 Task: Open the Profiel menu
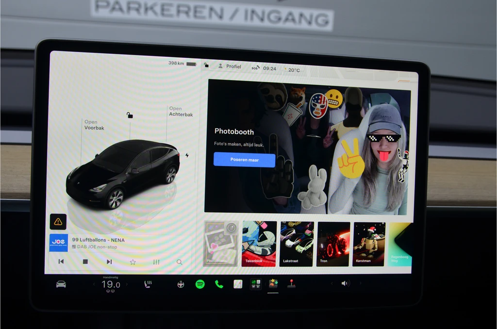pyautogui.click(x=230, y=66)
